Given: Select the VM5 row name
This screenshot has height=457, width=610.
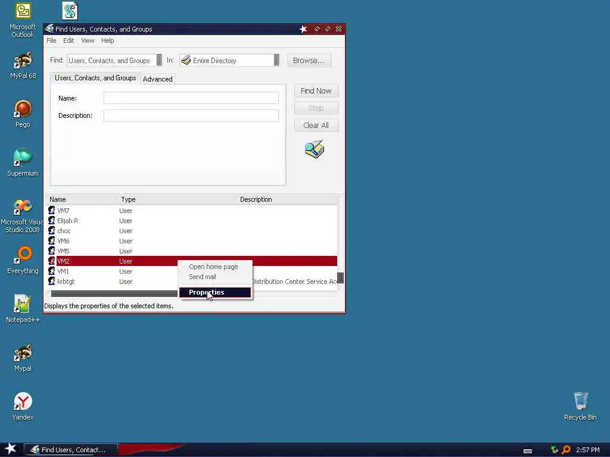Looking at the screenshot, I should (63, 251).
